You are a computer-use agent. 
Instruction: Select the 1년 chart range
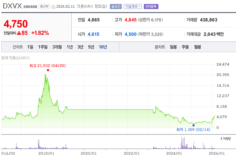pyautogui.click(x=70, y=47)
